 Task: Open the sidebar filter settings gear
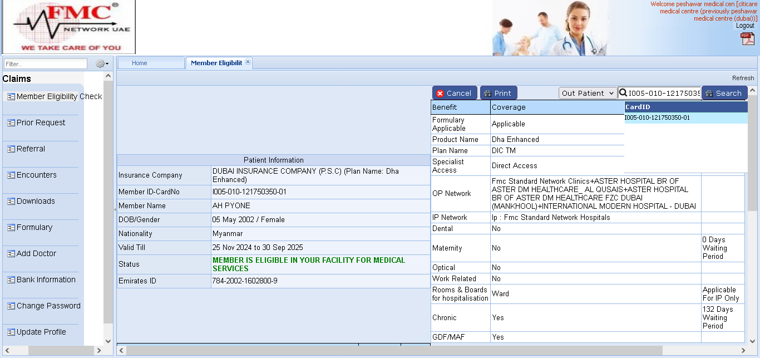point(101,64)
